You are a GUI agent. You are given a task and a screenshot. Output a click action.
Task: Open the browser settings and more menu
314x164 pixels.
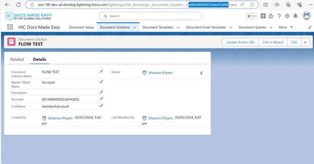(311, 5)
